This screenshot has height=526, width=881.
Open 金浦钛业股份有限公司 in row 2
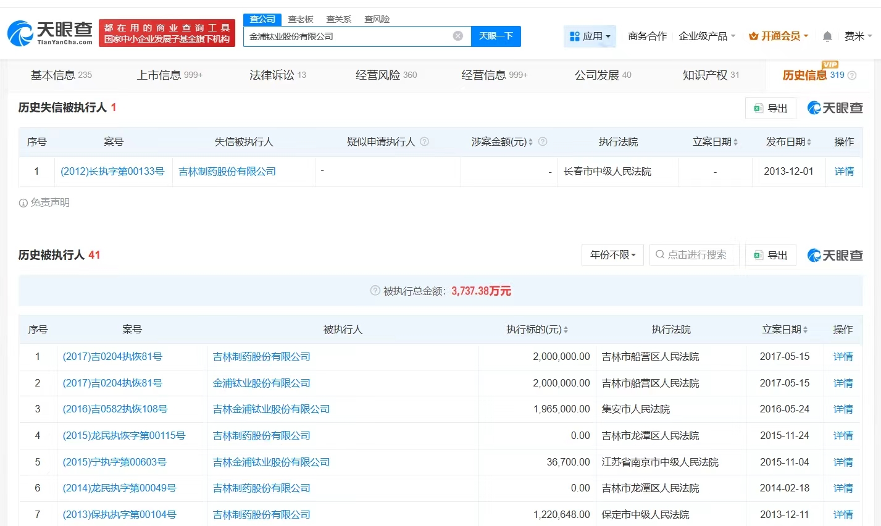tap(262, 383)
